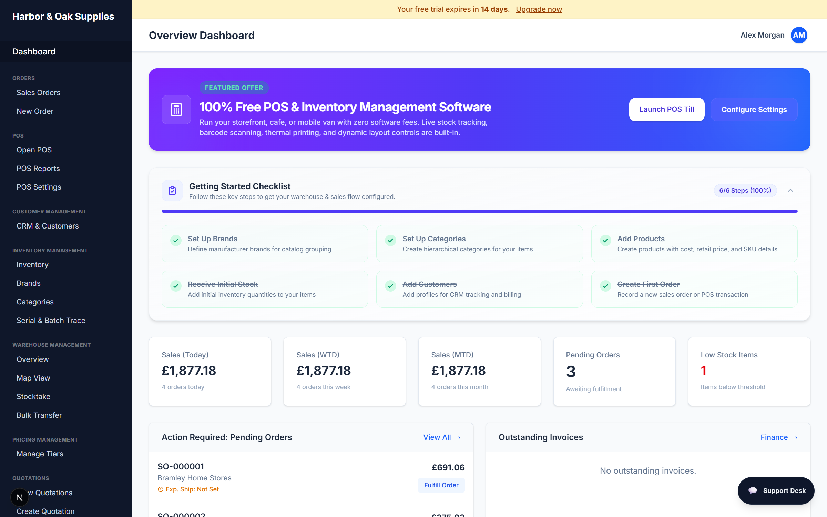The width and height of the screenshot is (827, 517).
Task: Open Dashboard in the sidebar
Action: [66, 52]
